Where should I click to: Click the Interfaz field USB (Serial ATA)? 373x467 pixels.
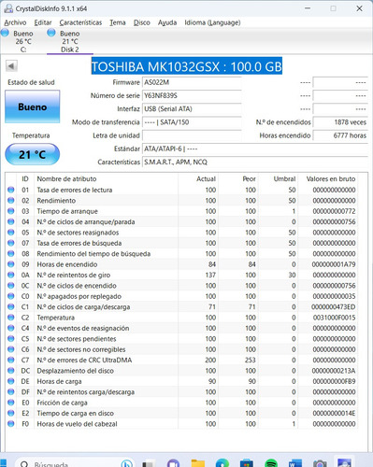coord(192,109)
